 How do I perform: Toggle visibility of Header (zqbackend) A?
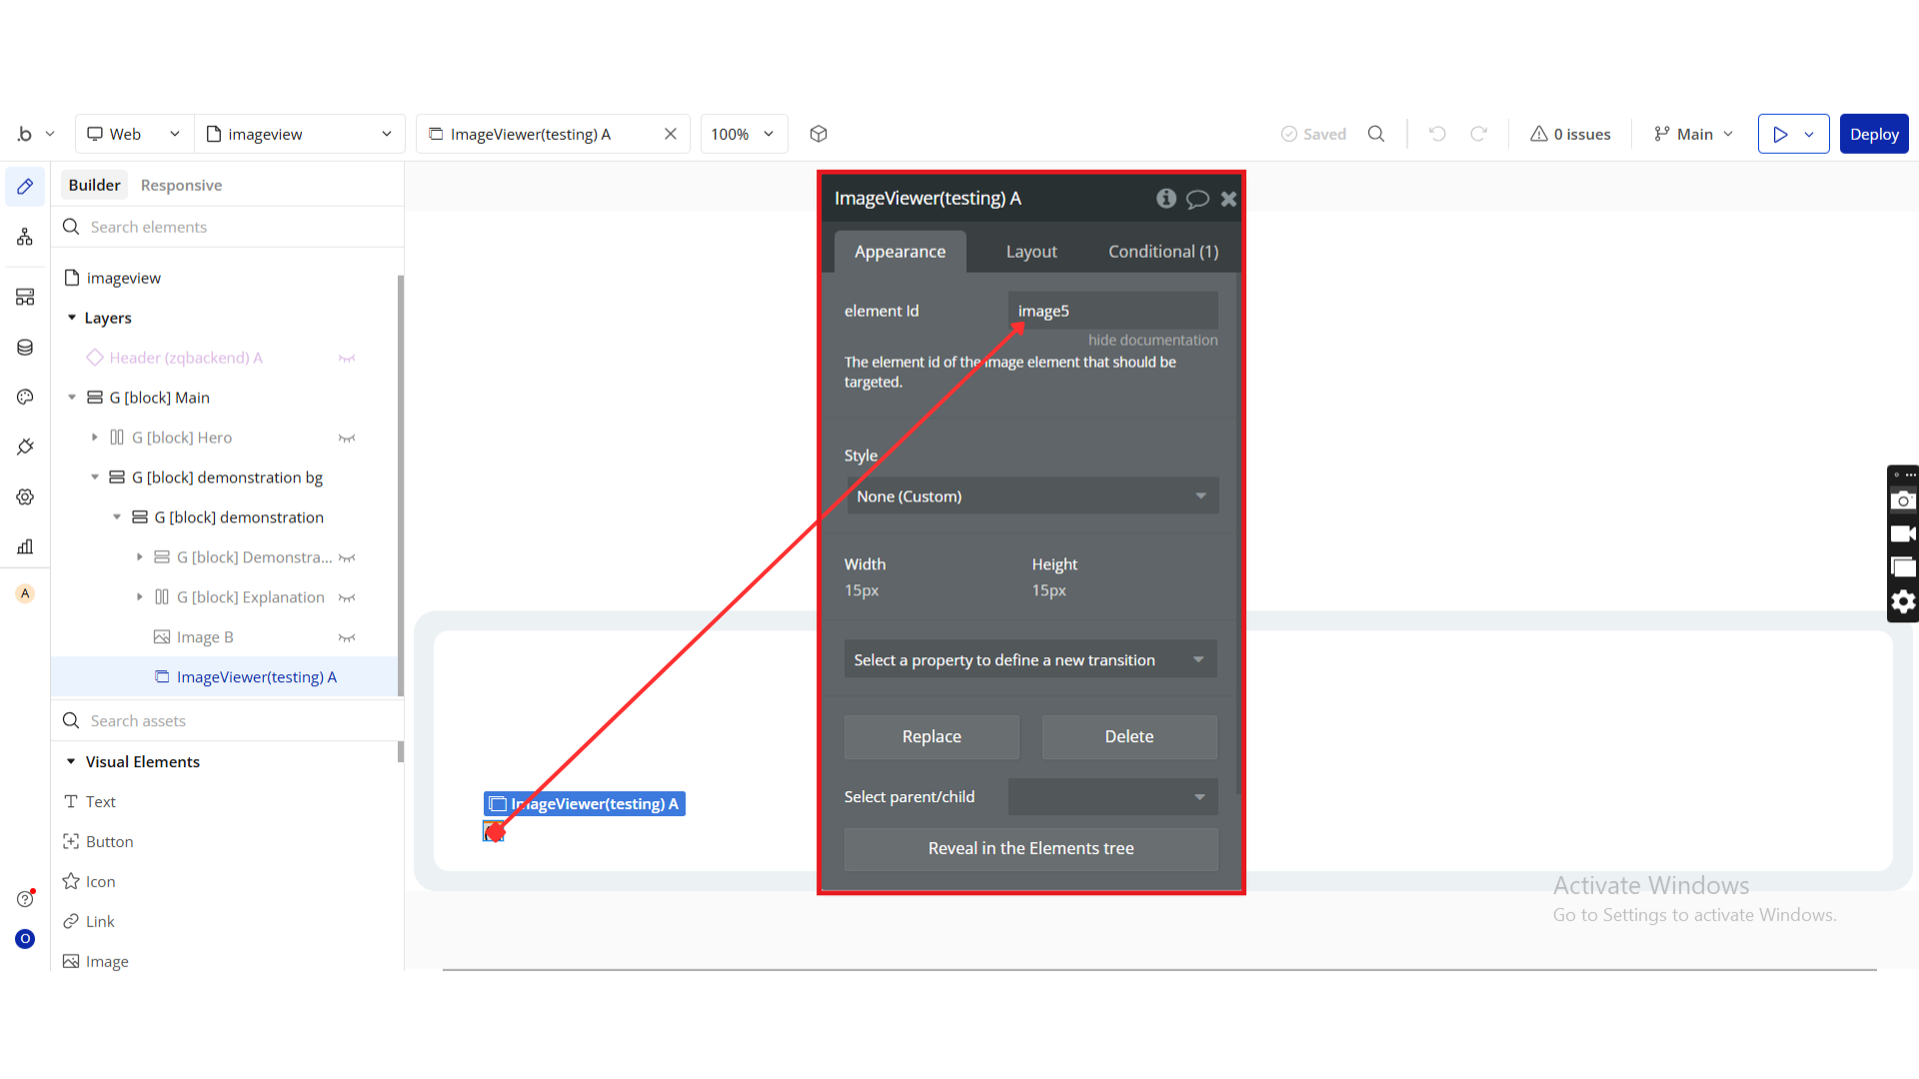point(347,358)
